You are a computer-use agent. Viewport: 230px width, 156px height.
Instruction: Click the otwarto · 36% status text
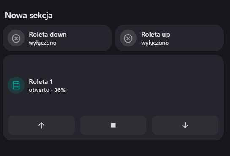click(47, 90)
